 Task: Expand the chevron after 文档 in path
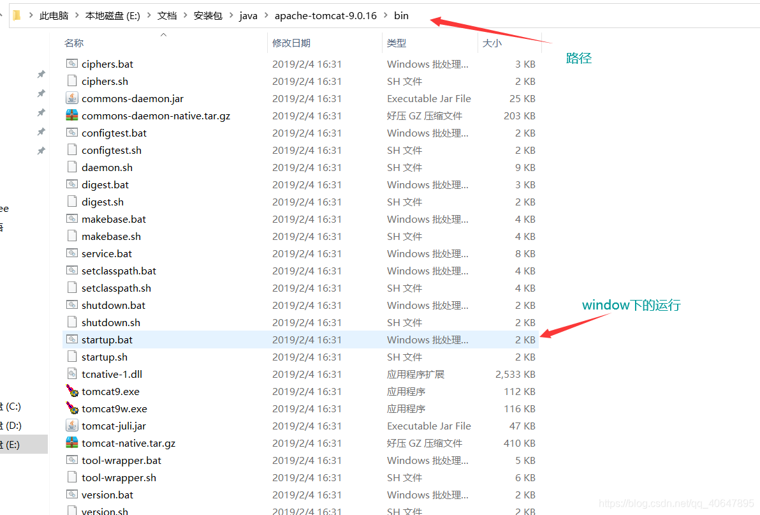[185, 15]
